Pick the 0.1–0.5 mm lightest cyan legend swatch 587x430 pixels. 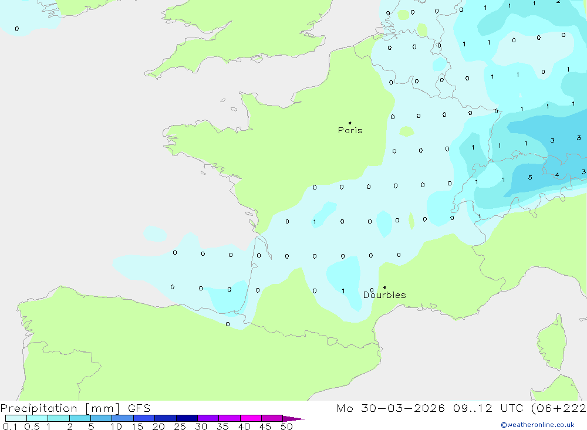(x=16, y=418)
